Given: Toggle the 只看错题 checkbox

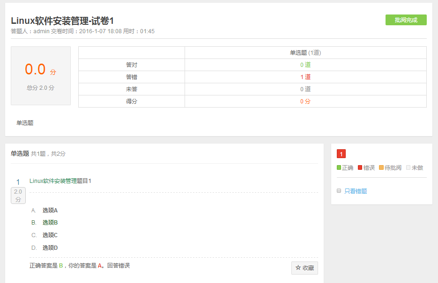Looking at the screenshot, I should pyautogui.click(x=339, y=191).
